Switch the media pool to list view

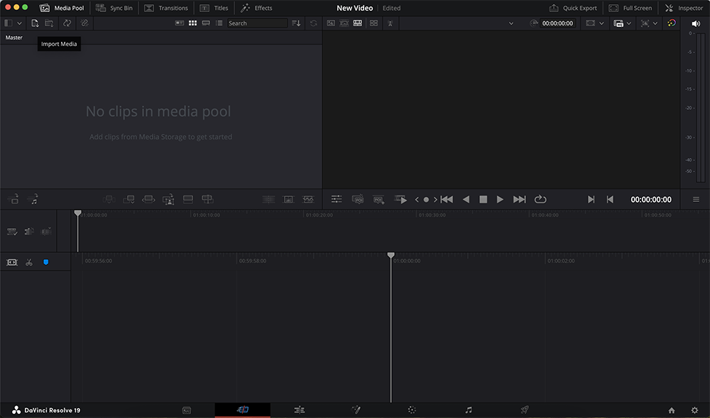pos(219,23)
